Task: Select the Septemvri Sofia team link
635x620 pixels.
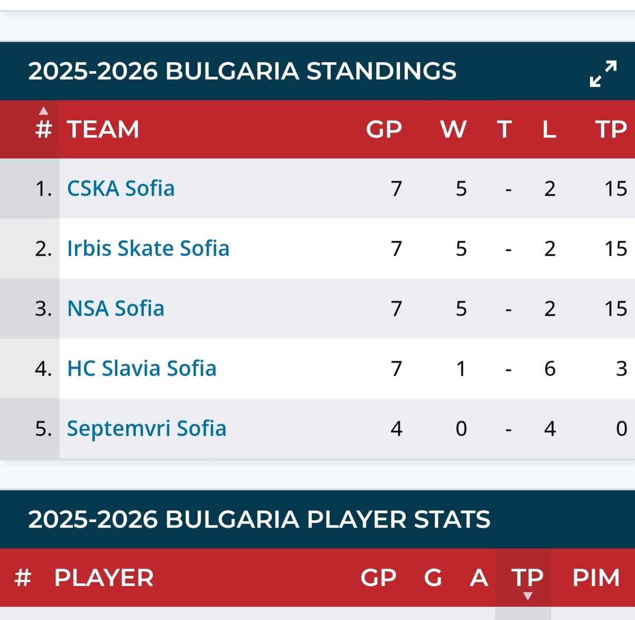Action: pyautogui.click(x=147, y=428)
